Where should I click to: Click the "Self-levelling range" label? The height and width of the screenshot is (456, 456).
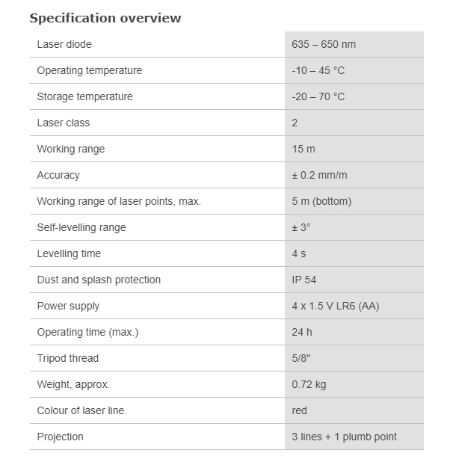pos(81,227)
